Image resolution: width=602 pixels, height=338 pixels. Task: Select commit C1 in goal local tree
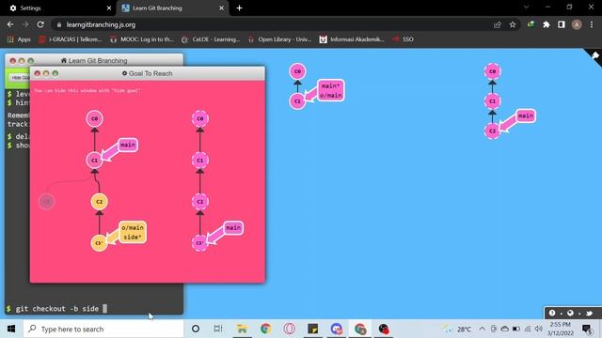94,161
